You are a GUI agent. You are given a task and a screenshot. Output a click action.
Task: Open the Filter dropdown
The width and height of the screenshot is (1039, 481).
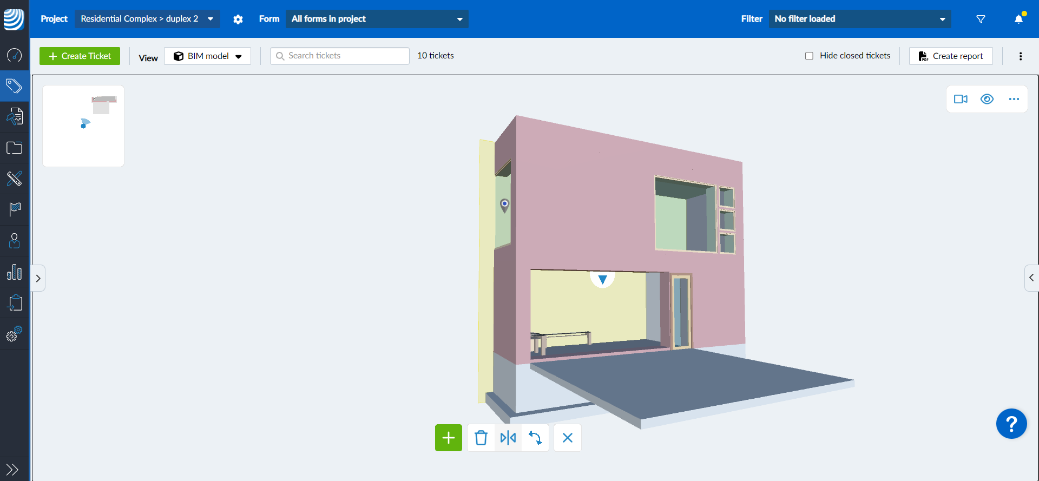coord(859,19)
